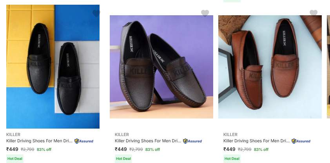
Task: Click Assured badge under the black shoes
Action: pyautogui.click(x=84, y=141)
